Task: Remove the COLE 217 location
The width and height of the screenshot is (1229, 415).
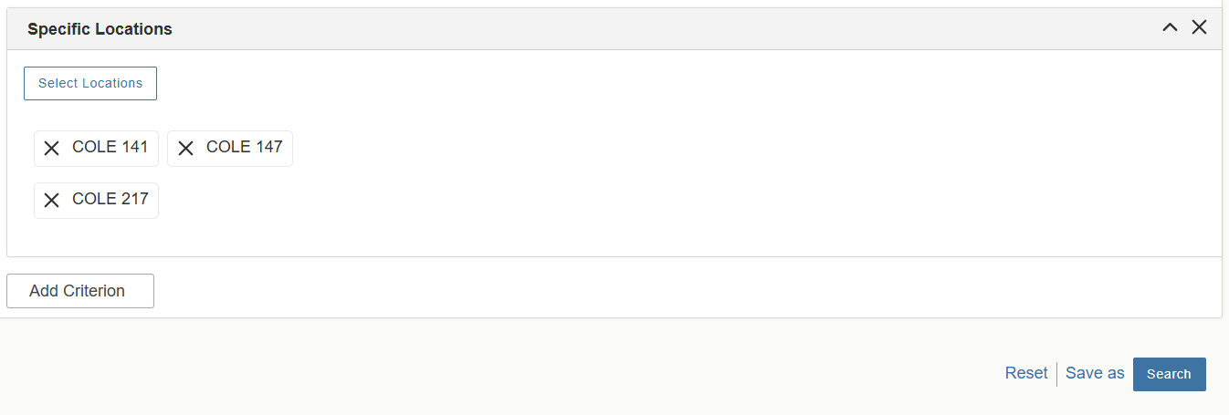Action: point(52,201)
